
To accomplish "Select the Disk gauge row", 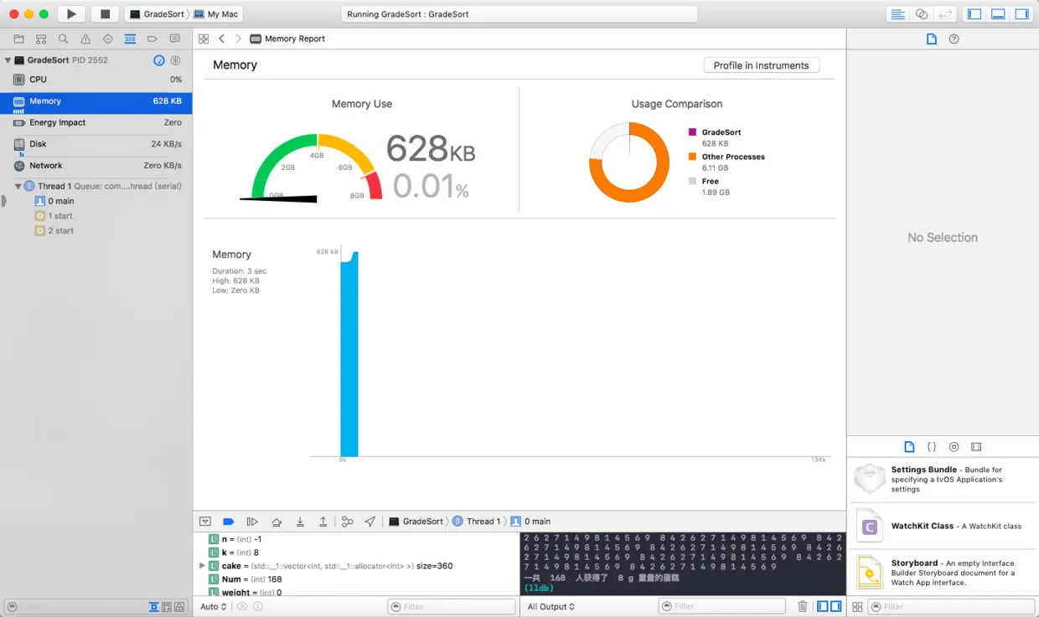I will pos(96,144).
